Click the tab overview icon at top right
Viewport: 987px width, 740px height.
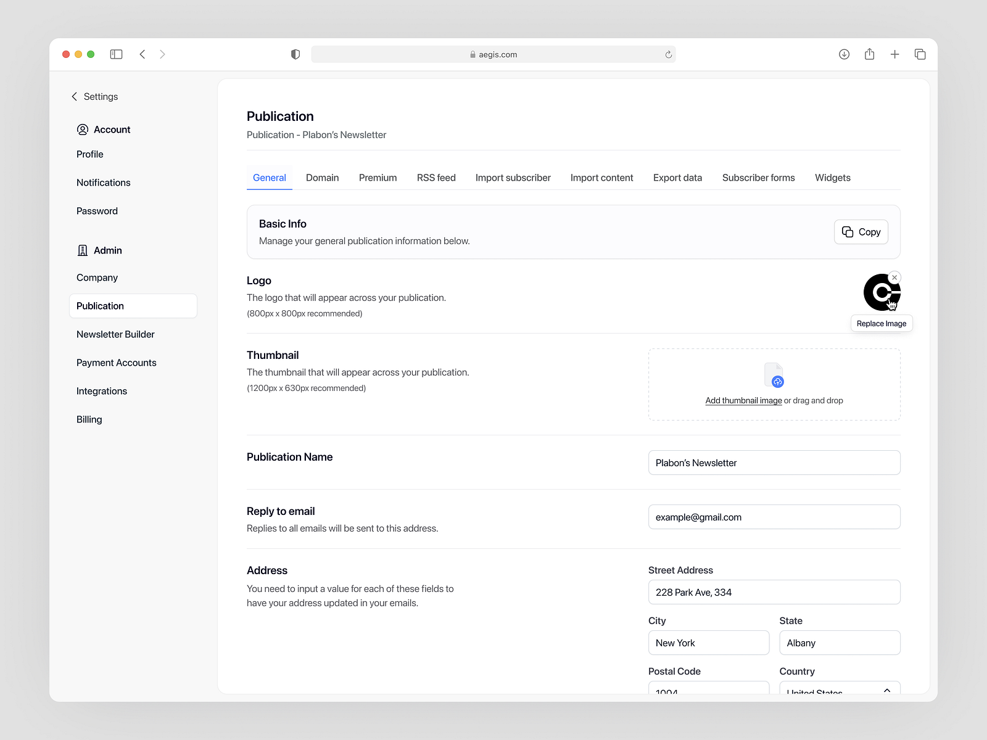(x=920, y=54)
